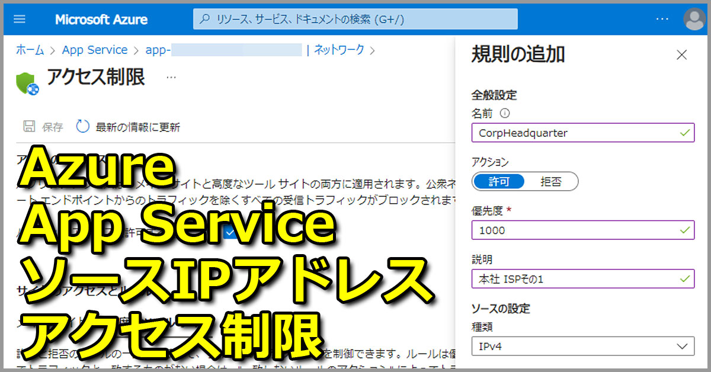Navigate to ホーム via the breadcrumb
The height and width of the screenshot is (372, 711).
pos(30,50)
